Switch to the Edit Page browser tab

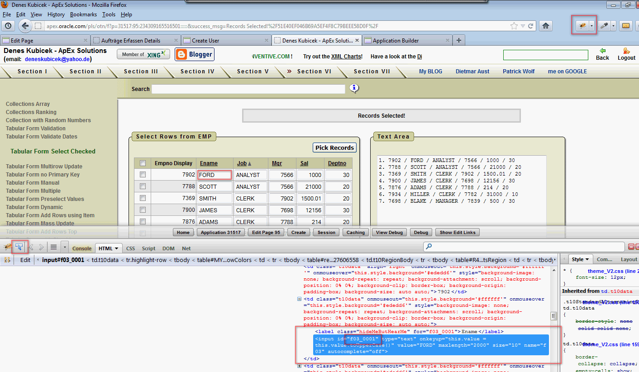(x=45, y=40)
